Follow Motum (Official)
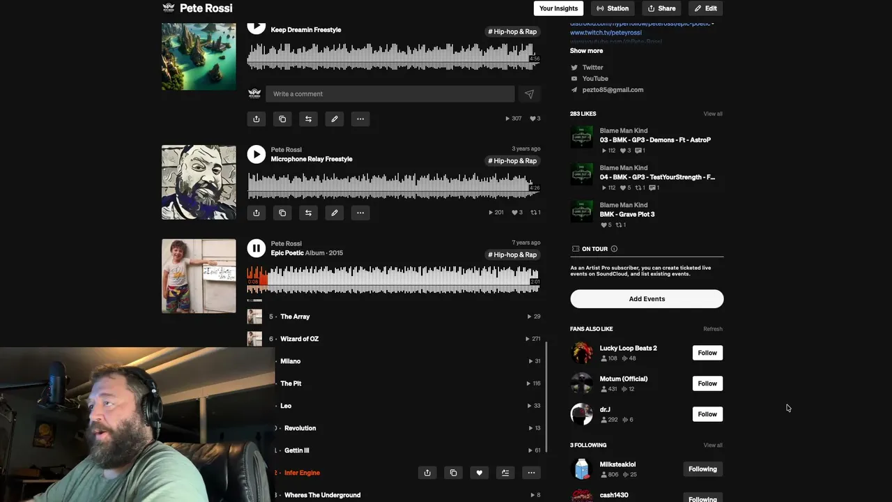The image size is (892, 502). click(707, 383)
